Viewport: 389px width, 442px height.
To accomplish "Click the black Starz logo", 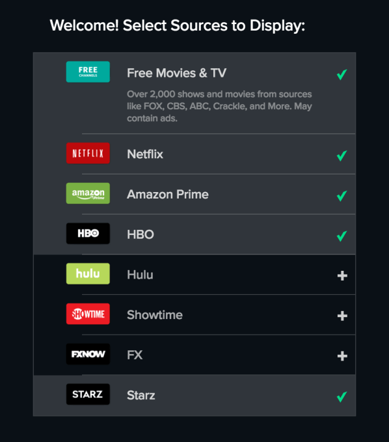I will tap(88, 394).
